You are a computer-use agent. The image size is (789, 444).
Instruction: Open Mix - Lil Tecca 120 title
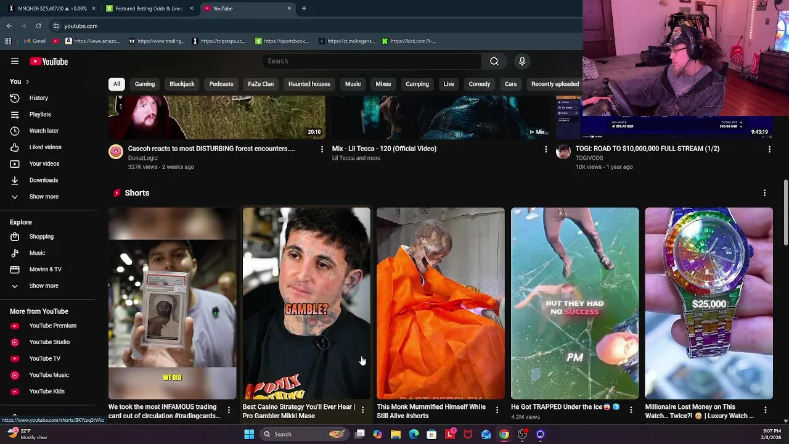click(384, 149)
